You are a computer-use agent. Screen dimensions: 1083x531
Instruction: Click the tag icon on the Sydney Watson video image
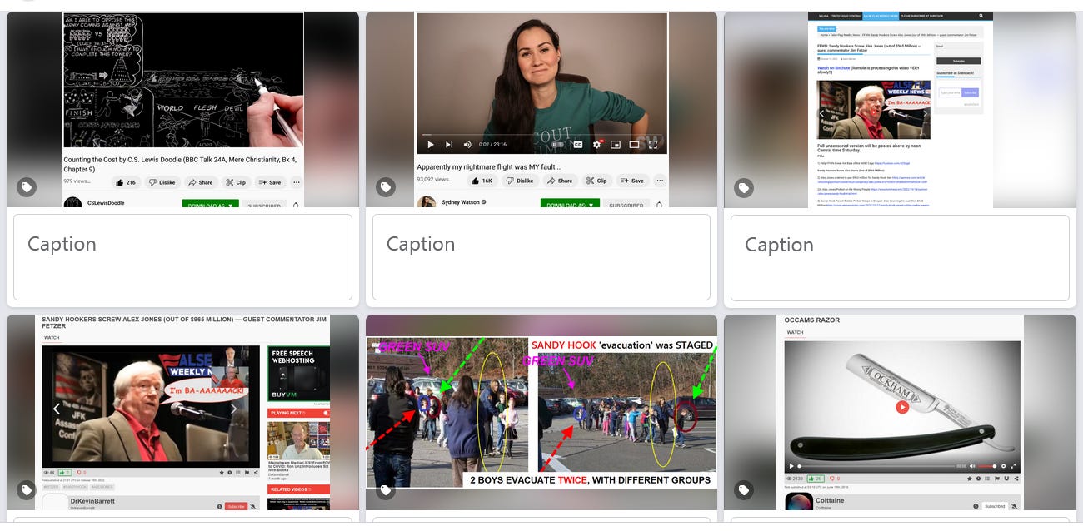(x=385, y=187)
